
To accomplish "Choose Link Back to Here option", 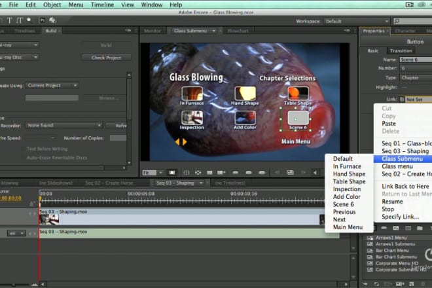I will tap(405, 187).
